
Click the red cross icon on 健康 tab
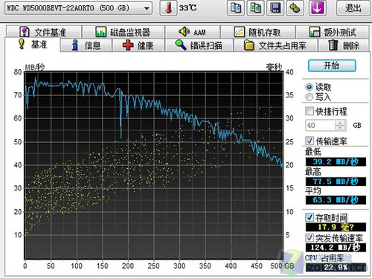[x=128, y=45]
